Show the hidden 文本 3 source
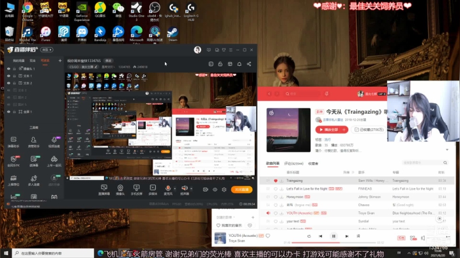 click(x=8, y=90)
